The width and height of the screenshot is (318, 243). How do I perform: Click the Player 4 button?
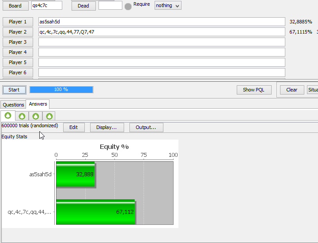18,52
